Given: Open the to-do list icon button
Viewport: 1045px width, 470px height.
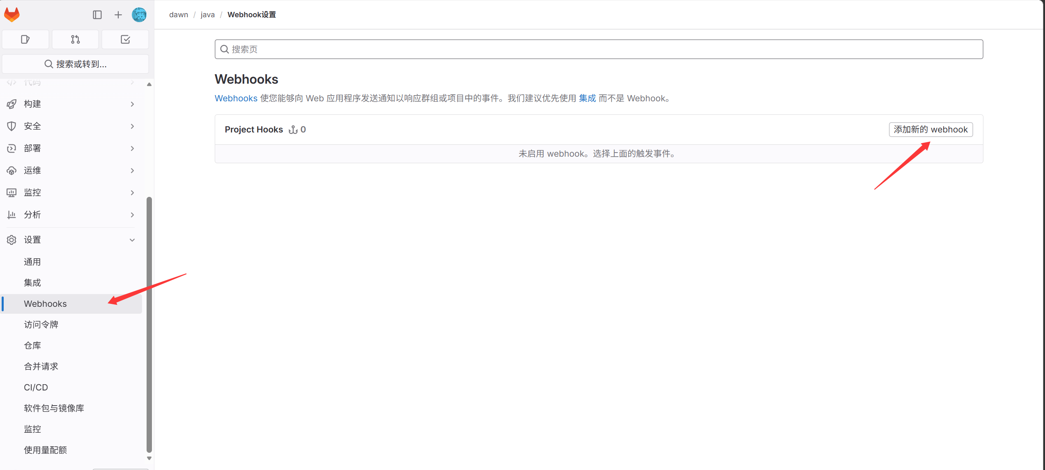Looking at the screenshot, I should 125,39.
